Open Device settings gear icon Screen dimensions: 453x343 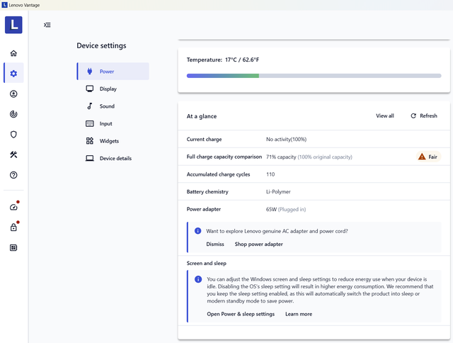[x=13, y=74]
